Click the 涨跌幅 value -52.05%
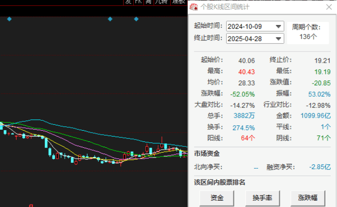Image resolution: width=337 pixels, height=207 pixels. tap(243, 94)
